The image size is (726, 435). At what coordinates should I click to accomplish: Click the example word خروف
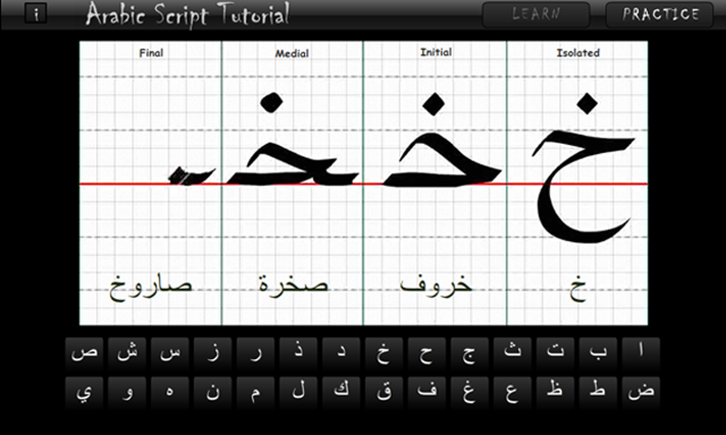tap(437, 285)
